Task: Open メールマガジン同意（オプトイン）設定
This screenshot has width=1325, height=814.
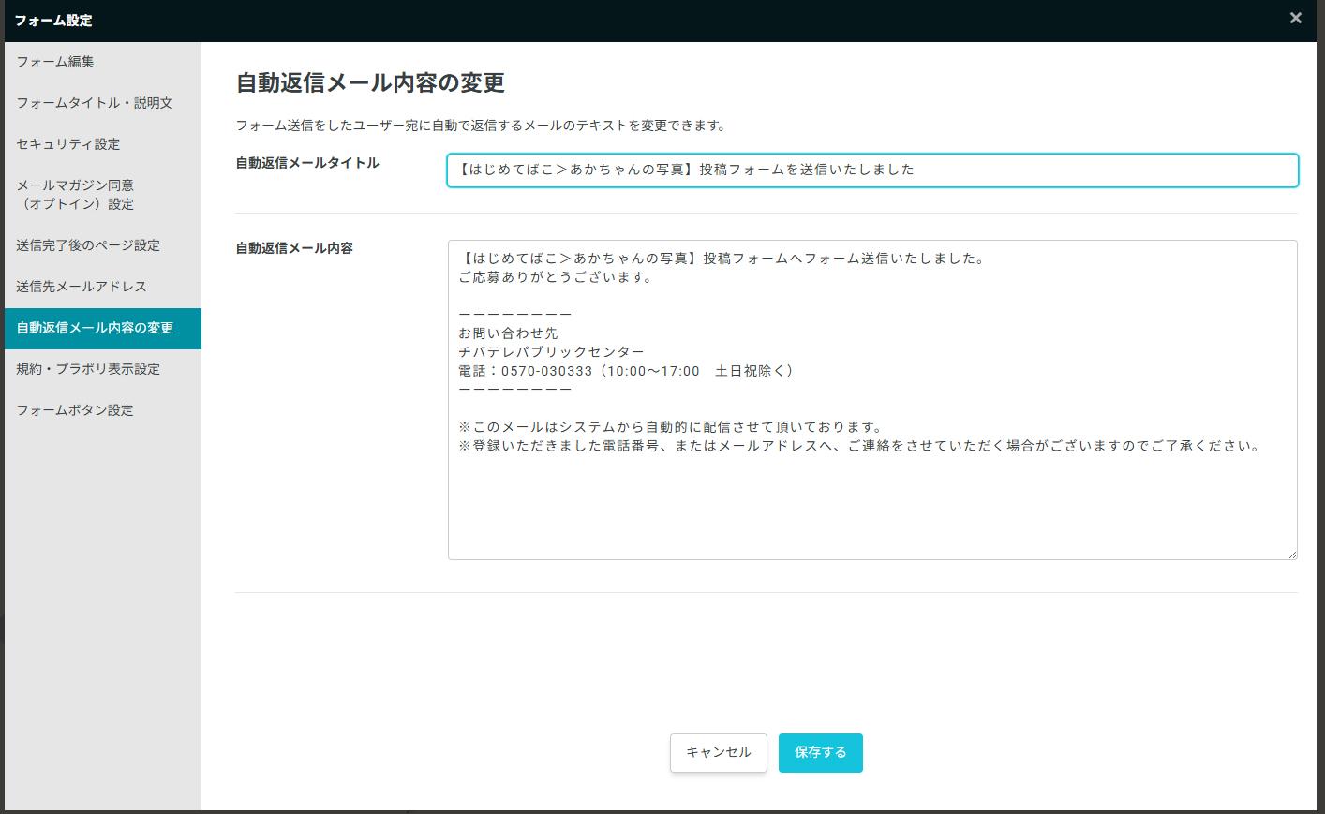Action: tap(75, 195)
